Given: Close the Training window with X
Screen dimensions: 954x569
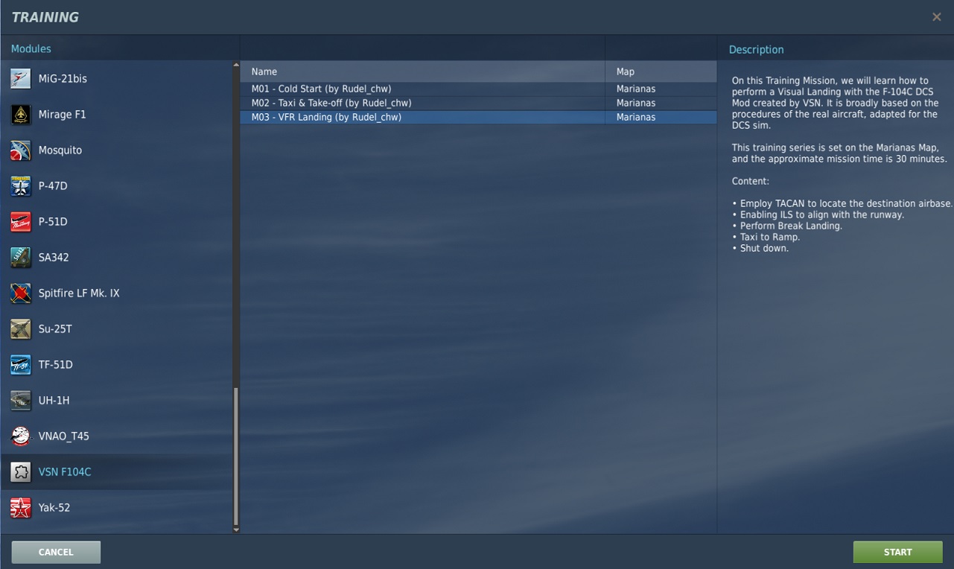Looking at the screenshot, I should pyautogui.click(x=937, y=17).
